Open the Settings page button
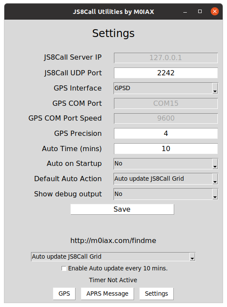This screenshot has height=307, width=227. pos(156,294)
